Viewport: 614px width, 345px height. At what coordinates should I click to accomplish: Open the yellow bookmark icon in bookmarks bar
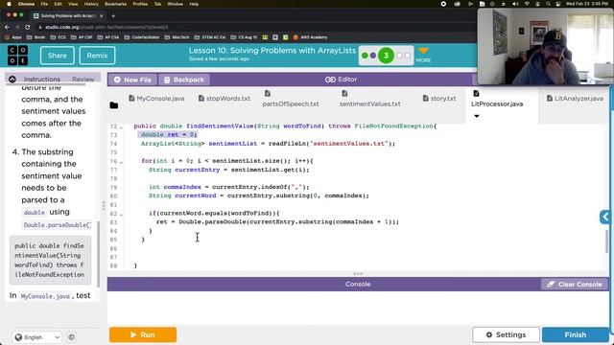(x=265, y=37)
